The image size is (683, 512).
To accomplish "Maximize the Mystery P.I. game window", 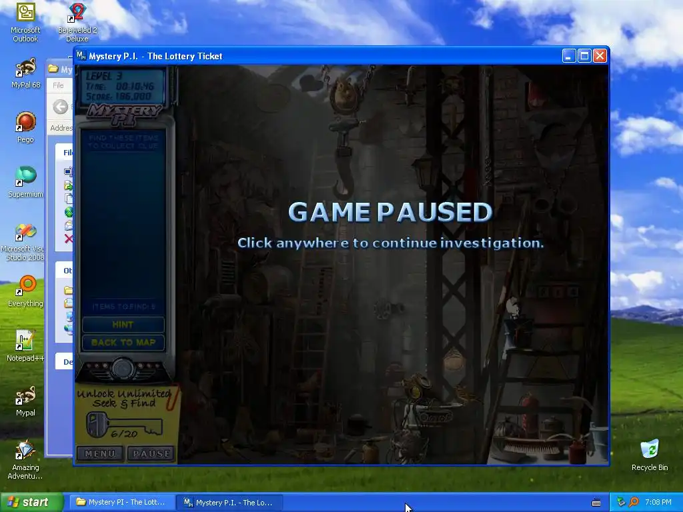I will click(584, 56).
